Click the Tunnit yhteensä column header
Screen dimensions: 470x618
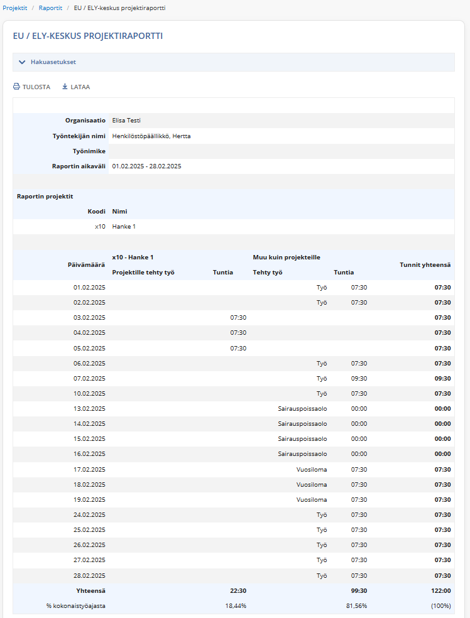[x=425, y=265]
